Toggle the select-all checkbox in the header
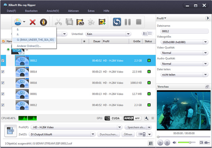This screenshot has height=148, width=212. point(3,41)
